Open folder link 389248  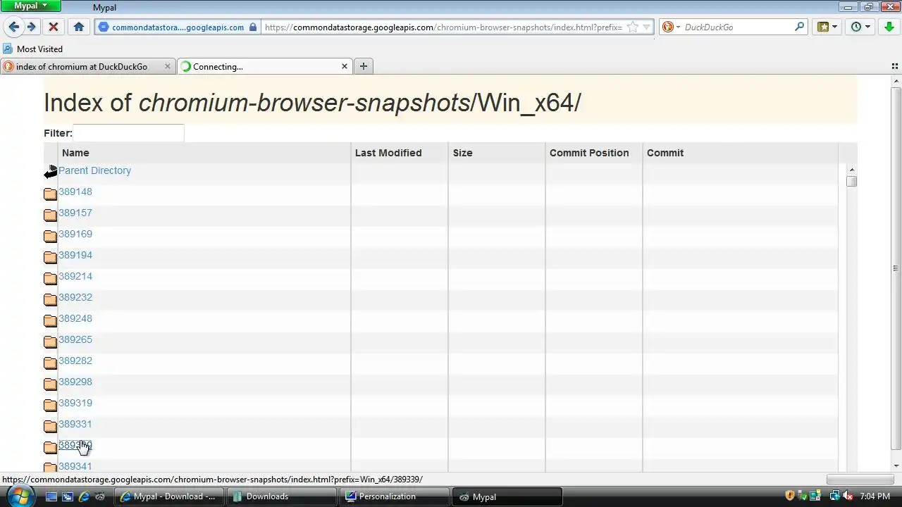coord(75,318)
